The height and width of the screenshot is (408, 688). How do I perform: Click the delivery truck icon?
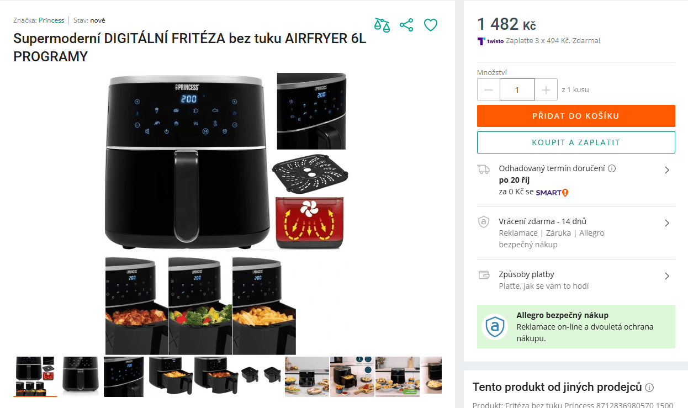coord(484,169)
